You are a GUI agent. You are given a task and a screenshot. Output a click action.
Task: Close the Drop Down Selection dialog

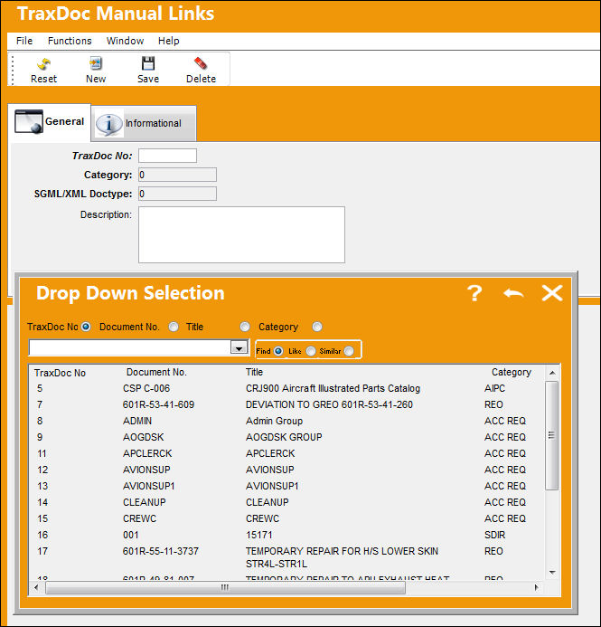click(552, 293)
